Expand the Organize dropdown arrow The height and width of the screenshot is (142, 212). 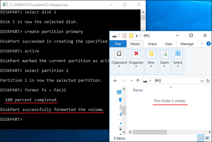[x=136, y=66]
